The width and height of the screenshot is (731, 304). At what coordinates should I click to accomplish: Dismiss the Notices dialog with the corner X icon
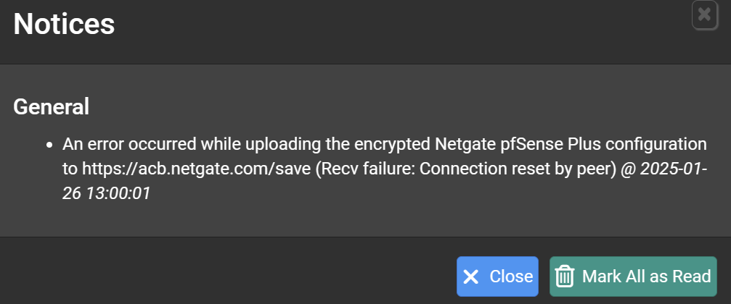coord(704,15)
